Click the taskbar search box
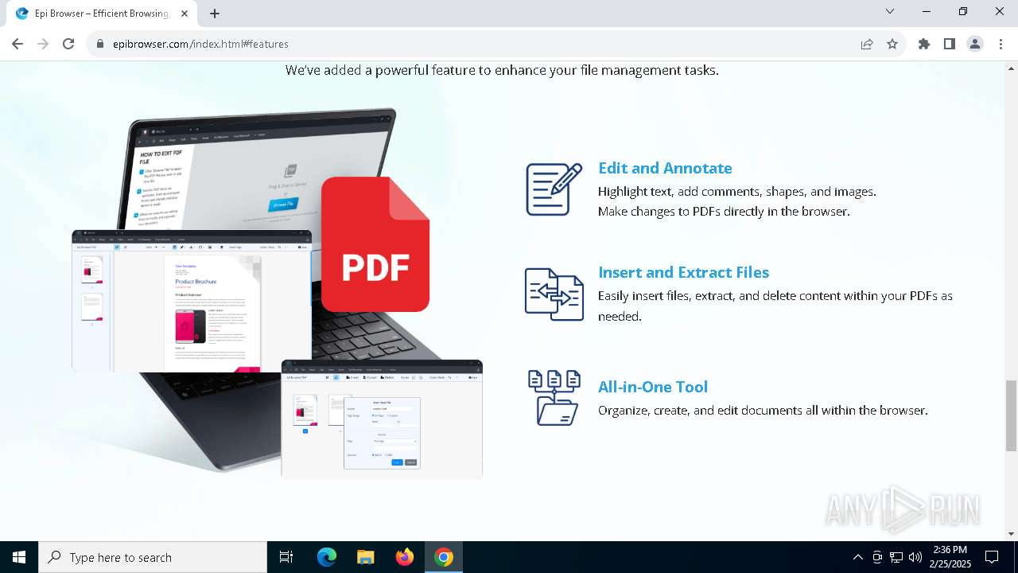This screenshot has height=573, width=1018. click(x=153, y=557)
